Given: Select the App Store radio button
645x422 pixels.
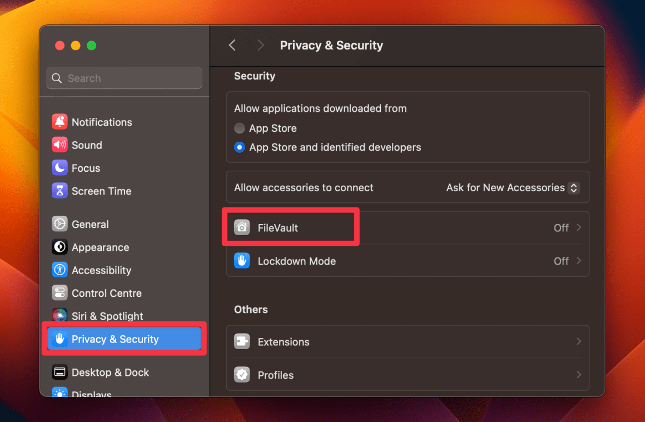Looking at the screenshot, I should pyautogui.click(x=239, y=128).
